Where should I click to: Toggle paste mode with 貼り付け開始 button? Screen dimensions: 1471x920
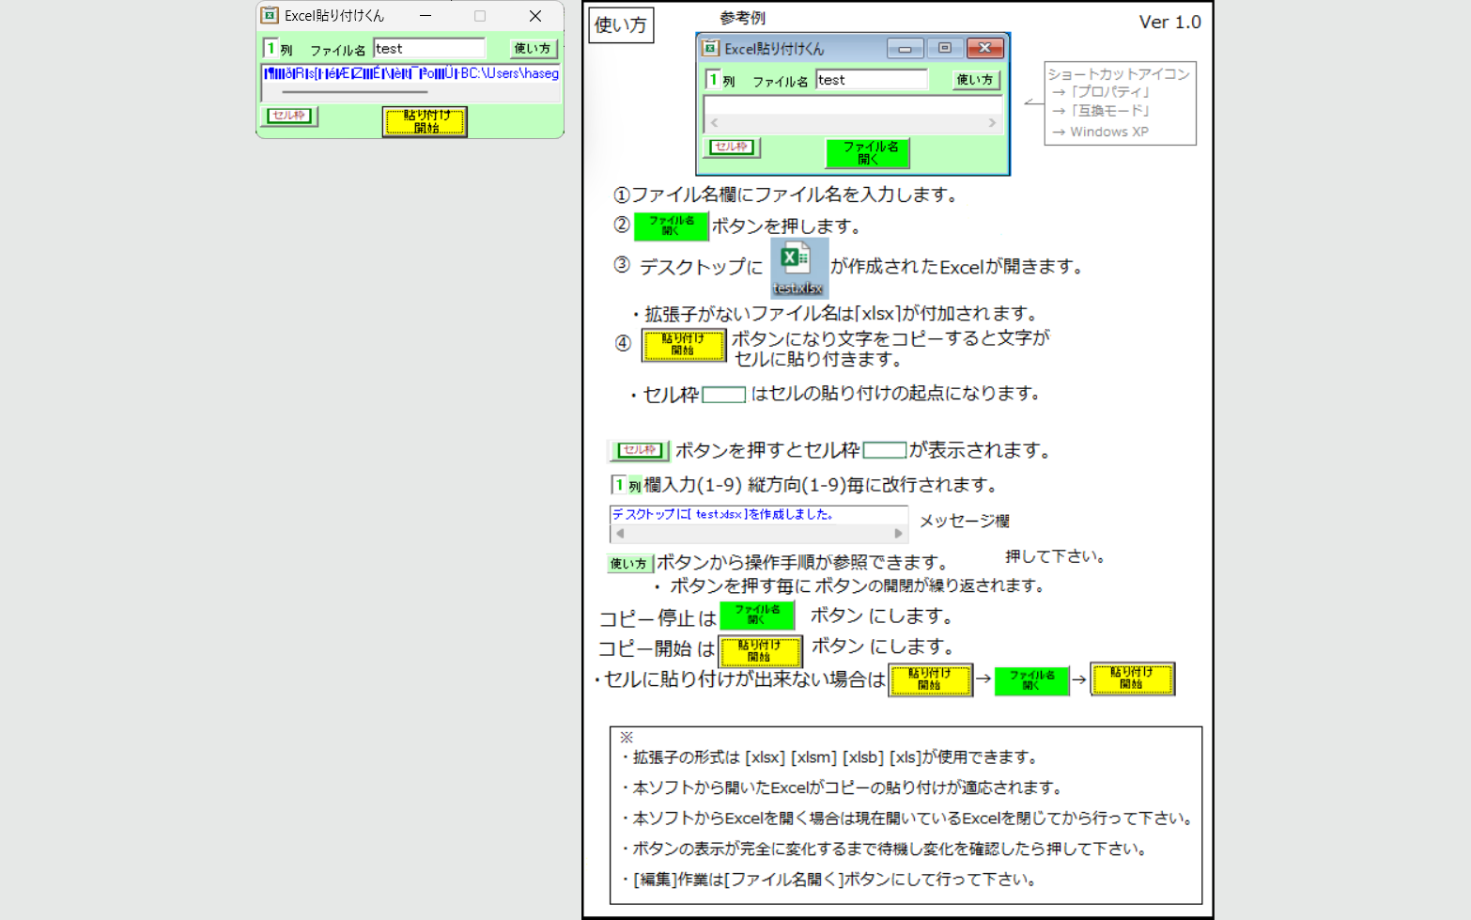(x=425, y=122)
